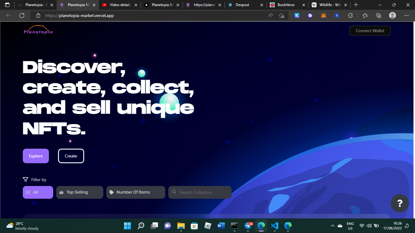Screen dimensions: 415x233
Task: Open the Chat app from taskbar
Action: pos(168,226)
